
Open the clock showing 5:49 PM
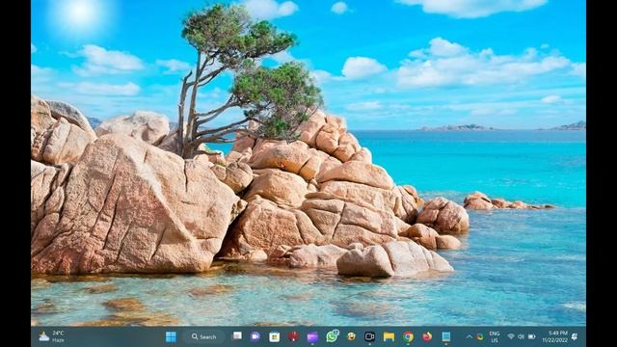point(554,336)
